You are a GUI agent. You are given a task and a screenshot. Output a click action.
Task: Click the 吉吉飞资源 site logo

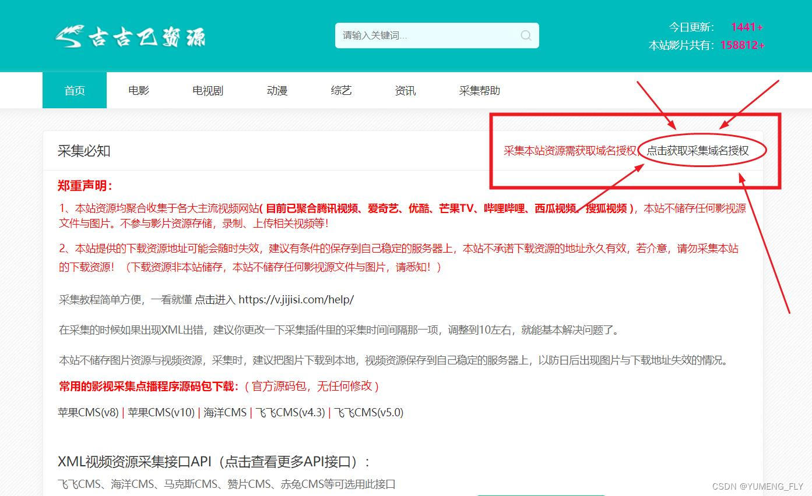(x=131, y=37)
